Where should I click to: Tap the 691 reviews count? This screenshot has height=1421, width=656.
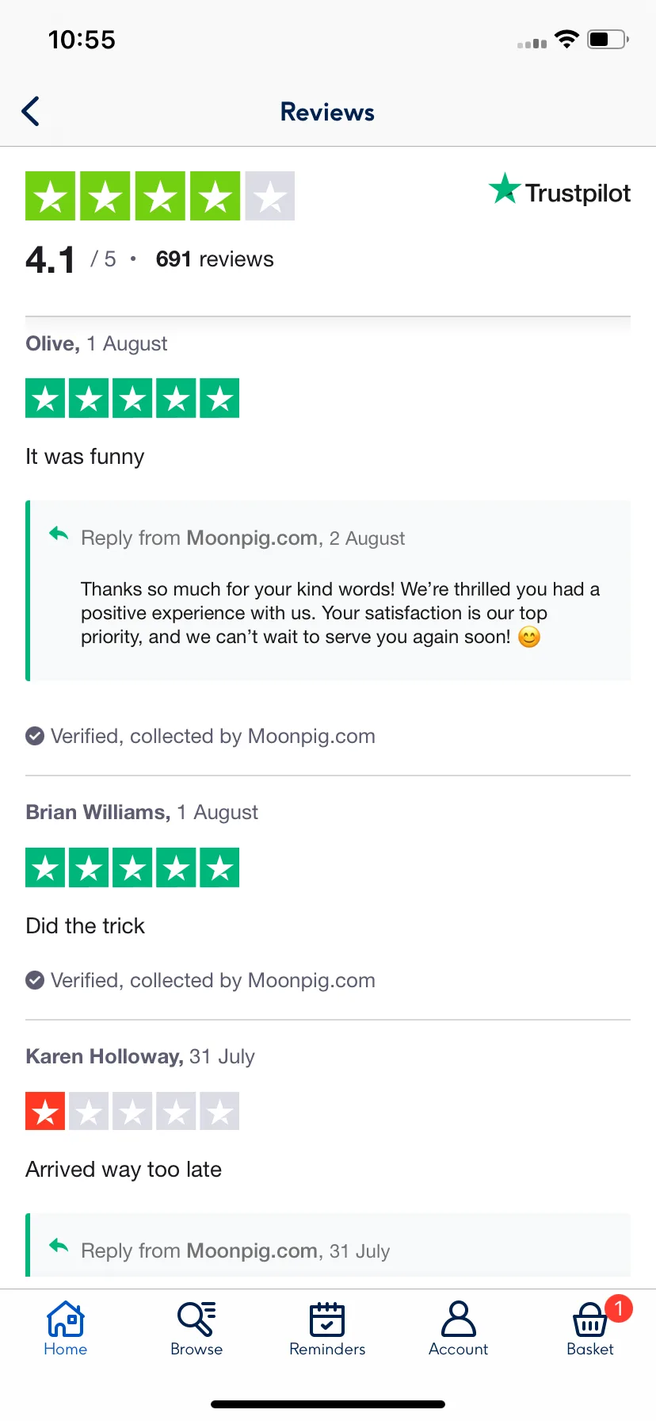(215, 259)
